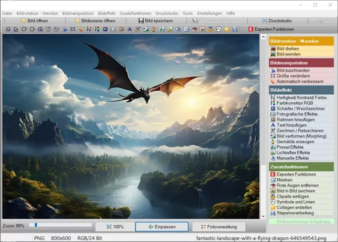Image resolution: width=338 pixels, height=242 pixels.
Task: Open the 'Einstellungen' menu
Action: tap(210, 13)
